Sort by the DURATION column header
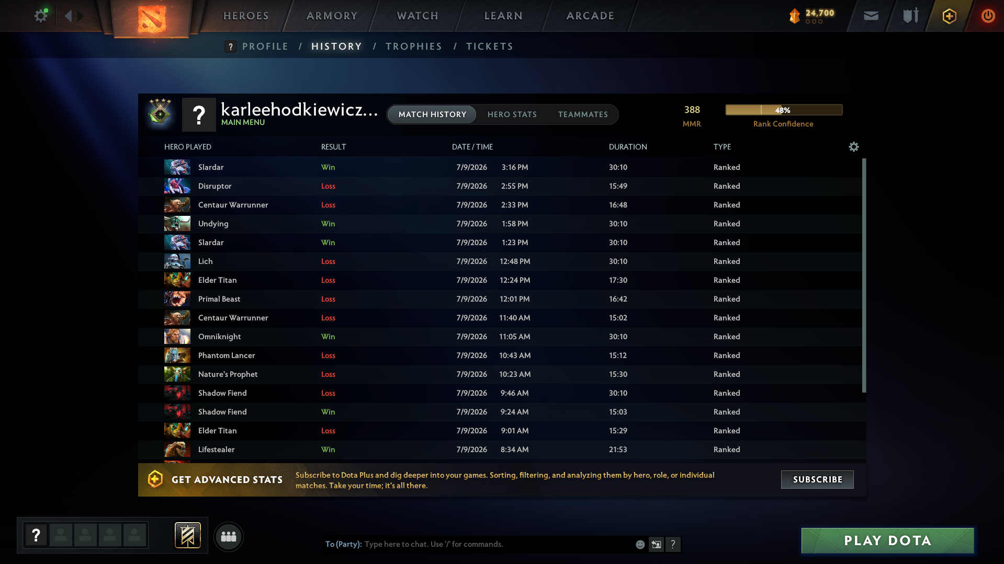 [628, 147]
